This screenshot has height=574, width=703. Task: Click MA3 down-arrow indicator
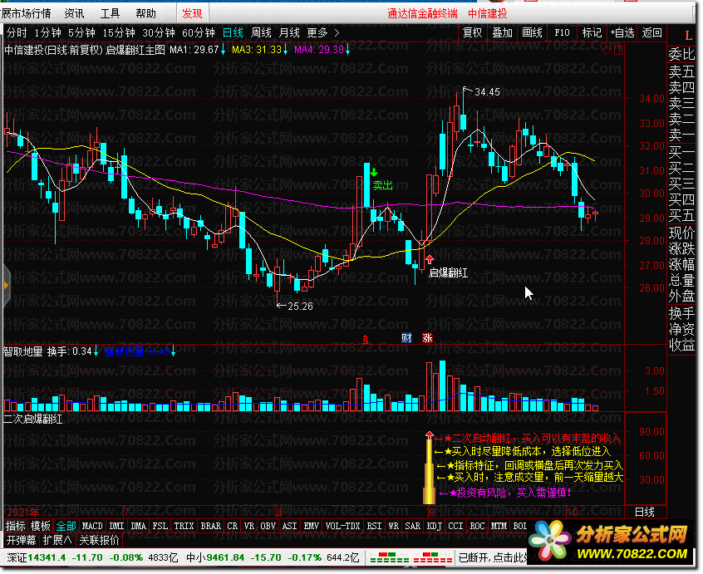click(x=285, y=50)
